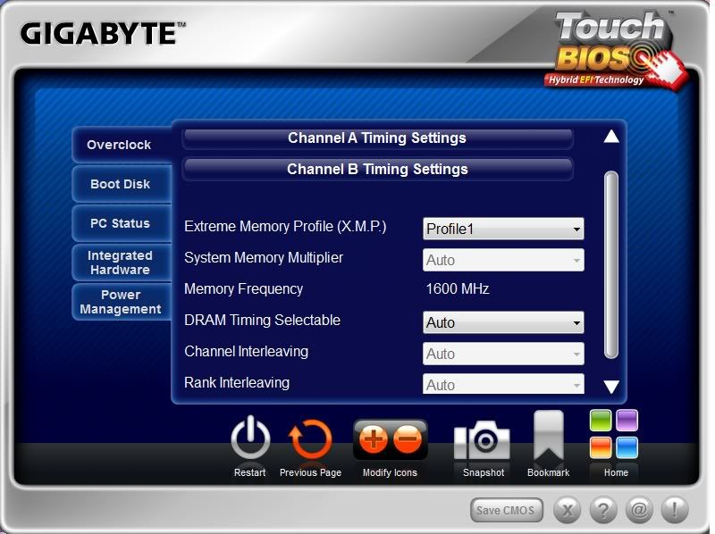The image size is (715, 534).
Task: Click the exclamation mark info icon
Action: 673,511
